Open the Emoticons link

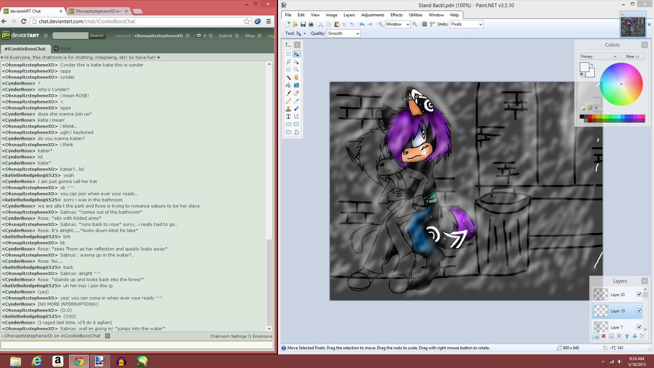coord(262,337)
